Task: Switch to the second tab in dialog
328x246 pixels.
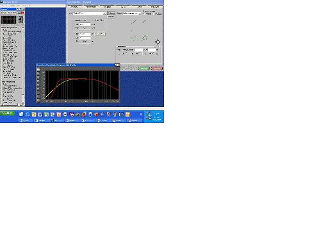Action: point(91,7)
